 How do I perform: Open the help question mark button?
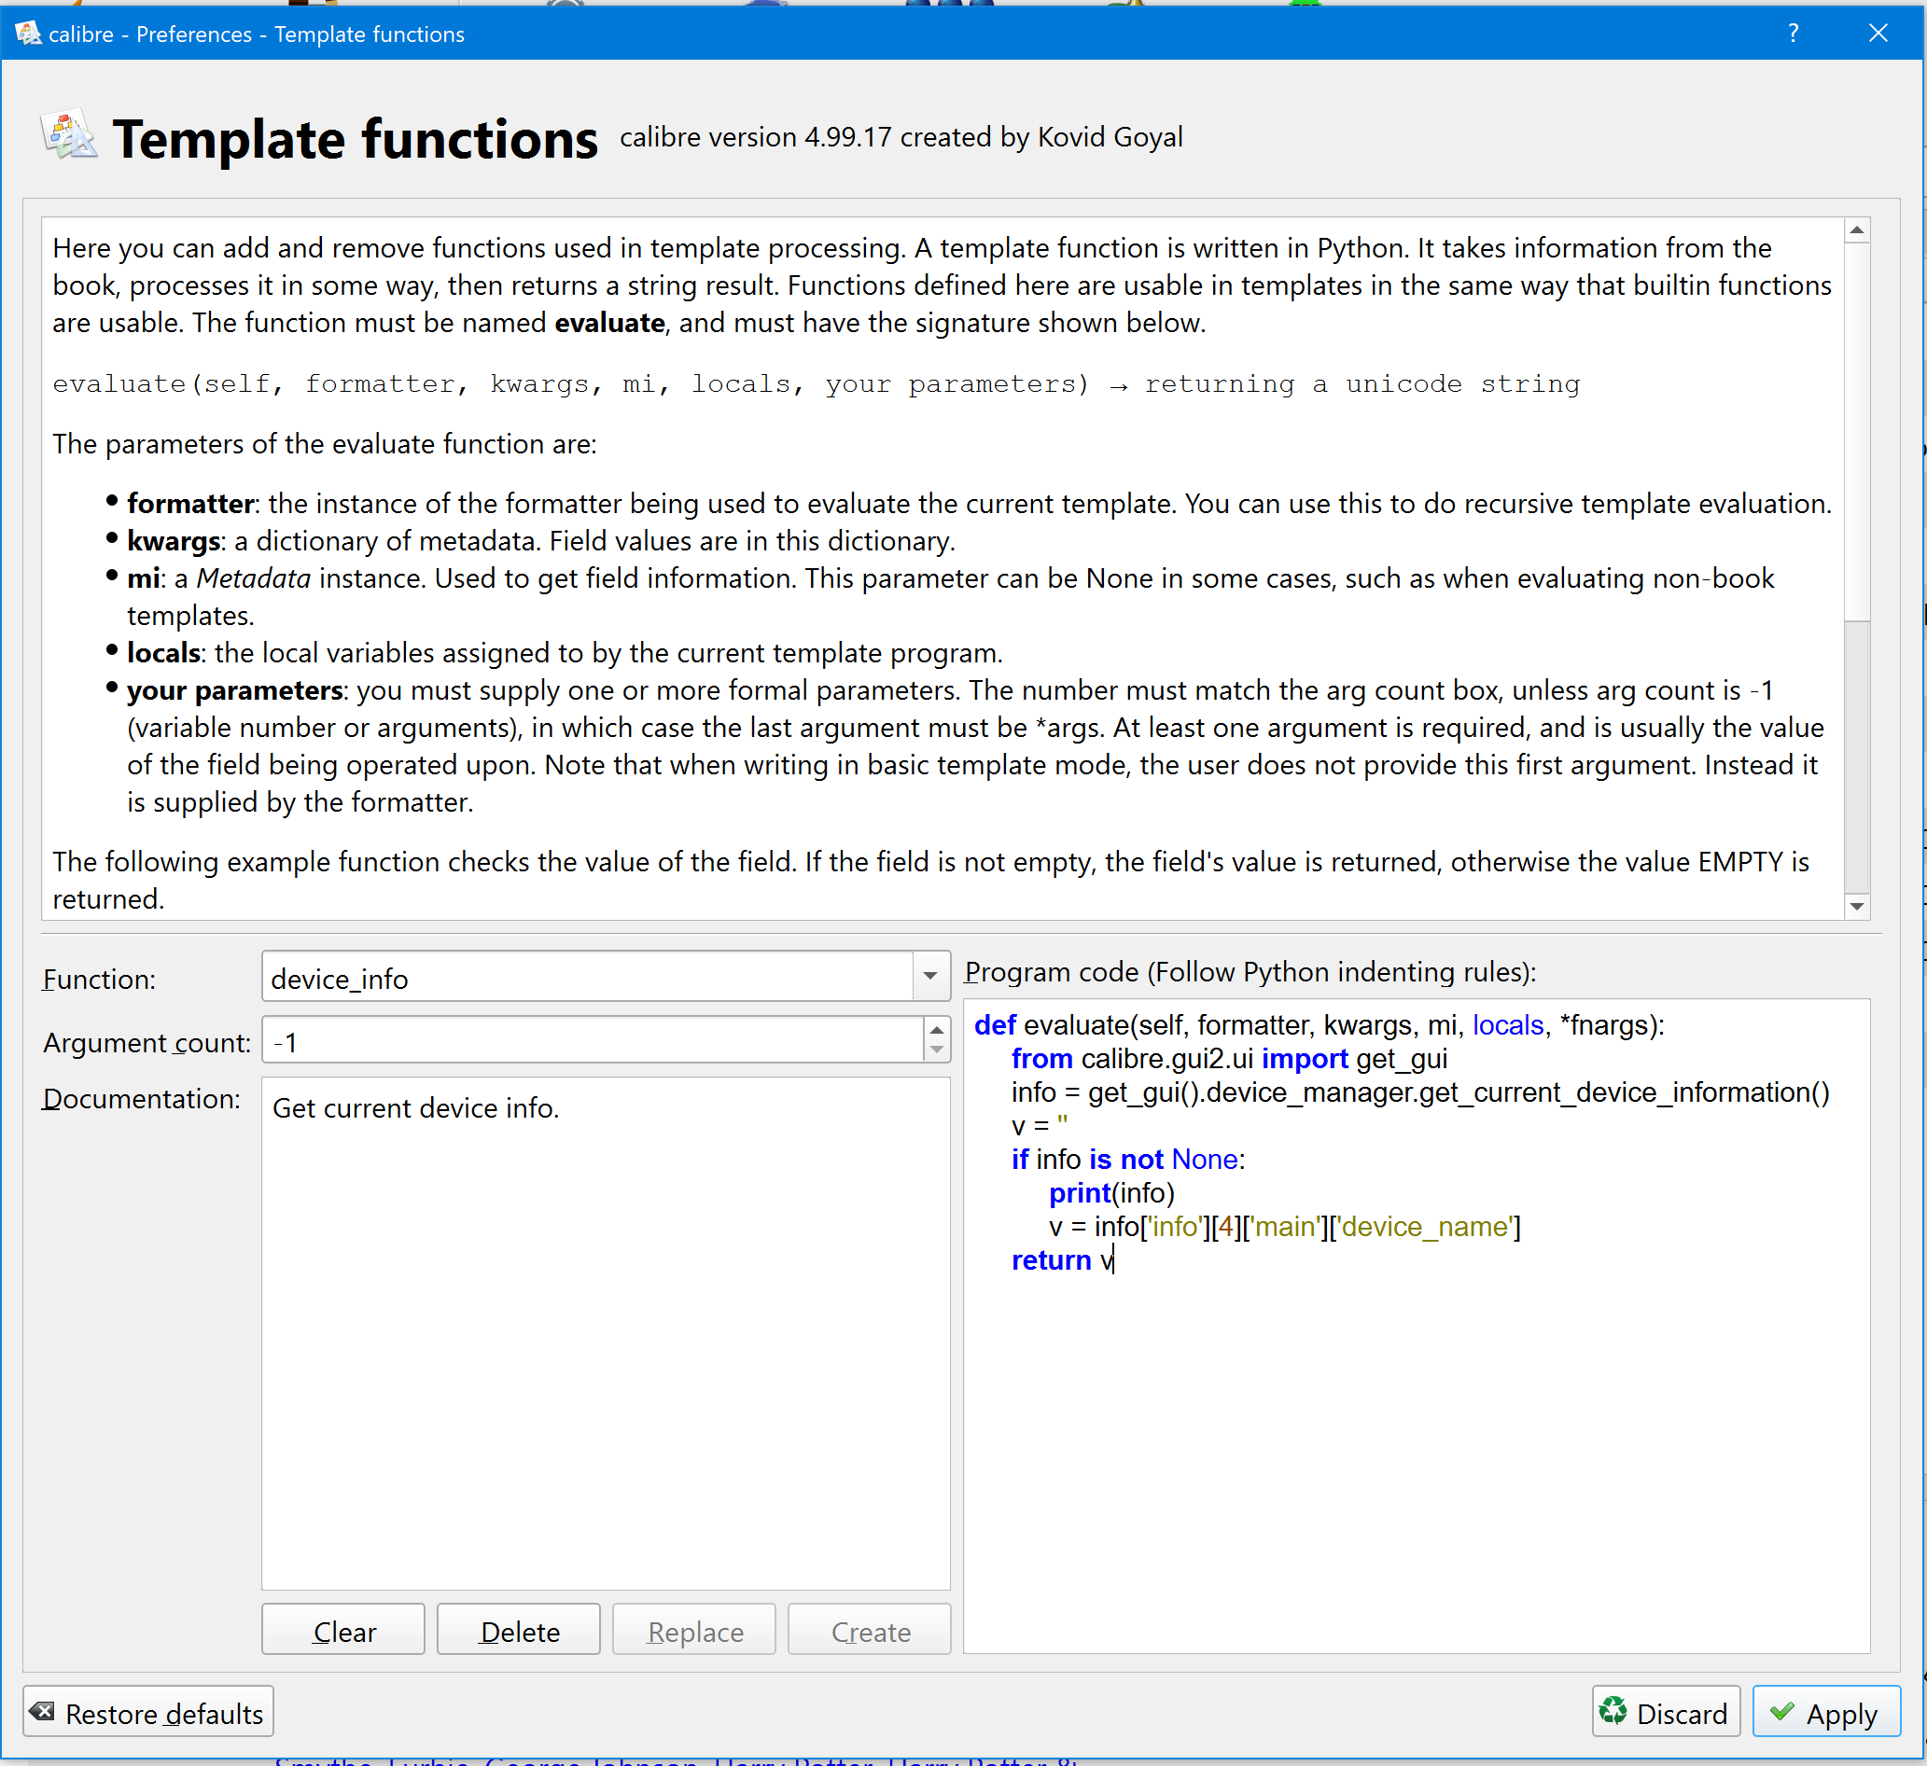point(1794,34)
